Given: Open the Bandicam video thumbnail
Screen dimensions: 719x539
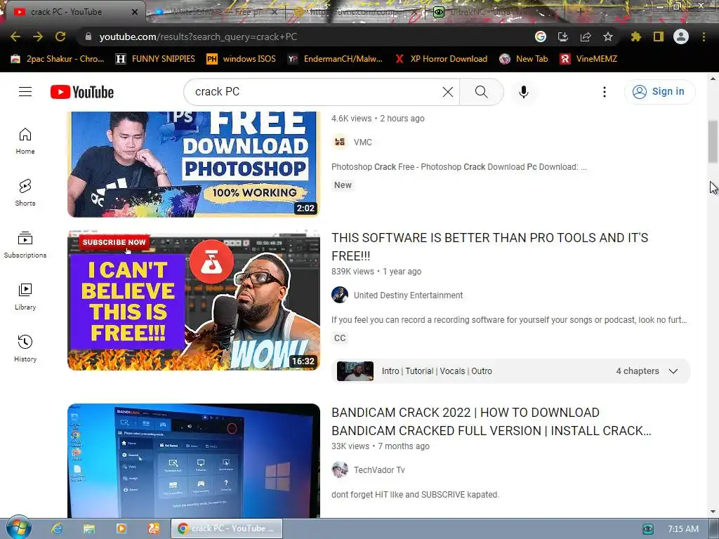Looking at the screenshot, I should pyautogui.click(x=194, y=460).
